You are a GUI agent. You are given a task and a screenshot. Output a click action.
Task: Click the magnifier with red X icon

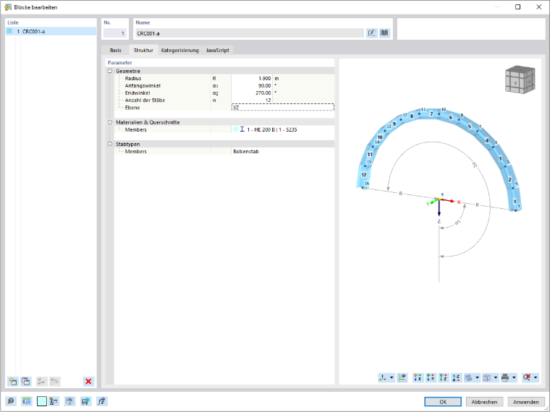pos(527,377)
